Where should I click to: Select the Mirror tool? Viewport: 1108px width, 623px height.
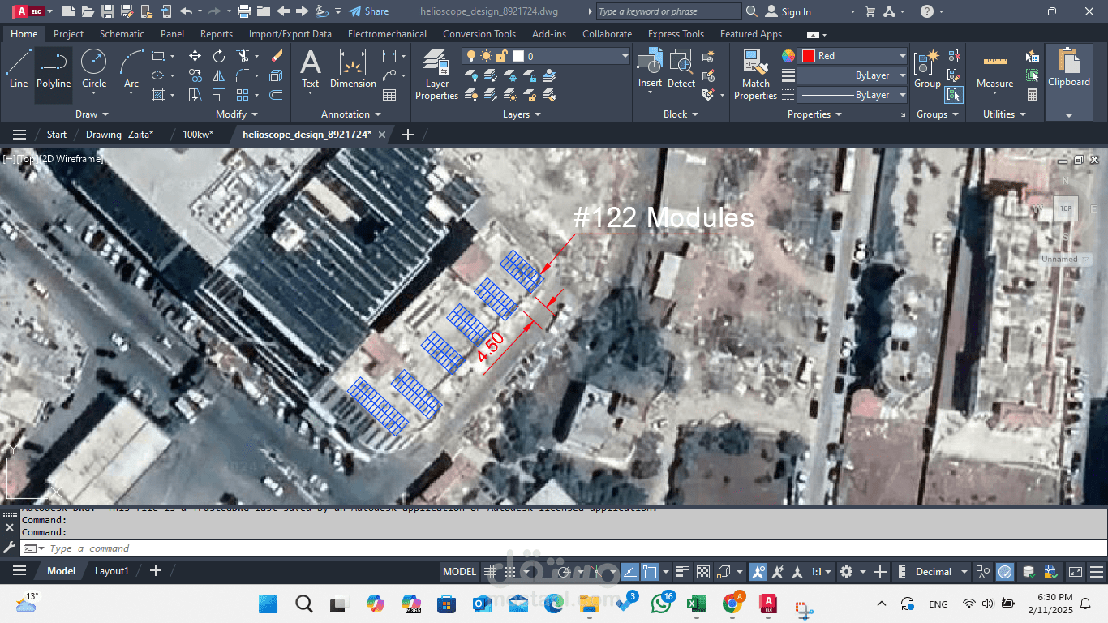pos(219,75)
